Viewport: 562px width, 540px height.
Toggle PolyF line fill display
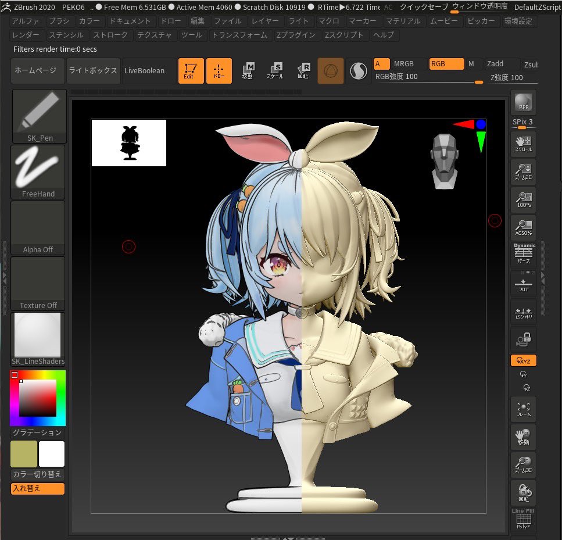point(523,519)
